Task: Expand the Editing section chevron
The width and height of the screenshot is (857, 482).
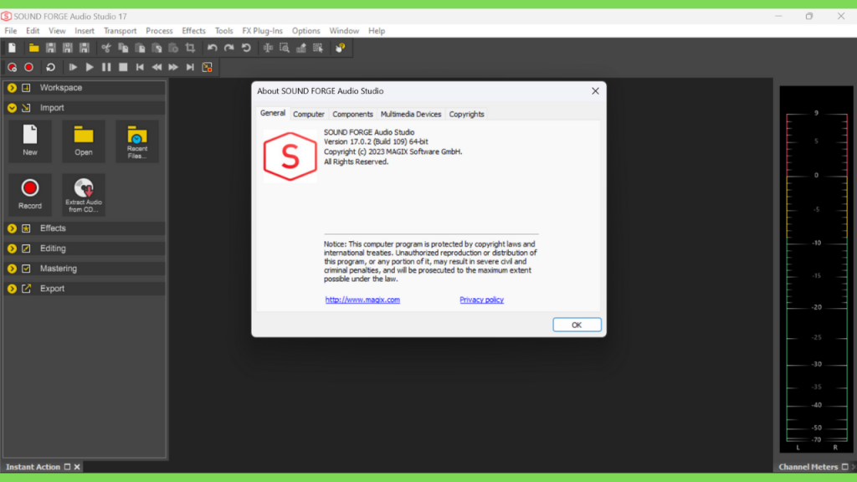Action: pos(12,249)
